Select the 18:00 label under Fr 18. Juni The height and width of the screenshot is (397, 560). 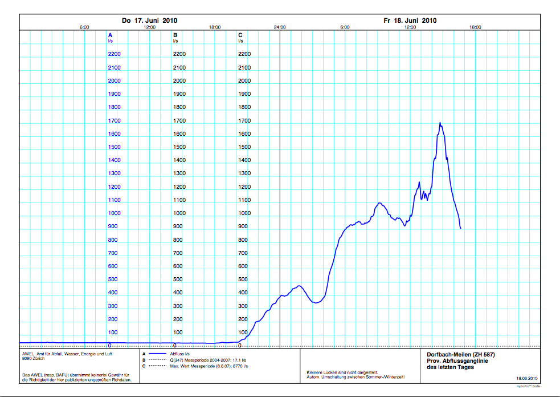click(475, 27)
